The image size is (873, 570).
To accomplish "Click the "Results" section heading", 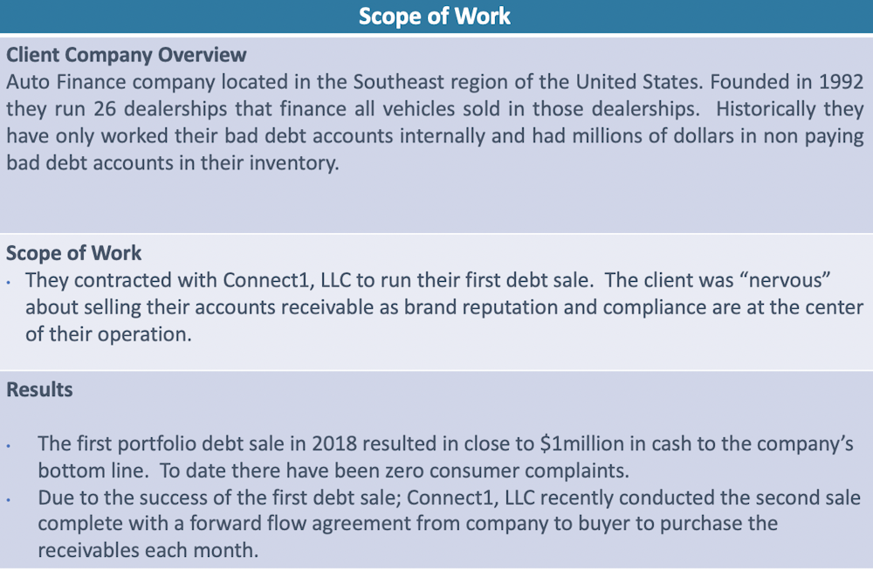I will coord(39,389).
